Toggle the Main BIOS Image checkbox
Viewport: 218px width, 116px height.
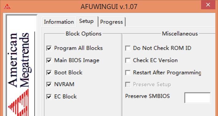pos(49,60)
